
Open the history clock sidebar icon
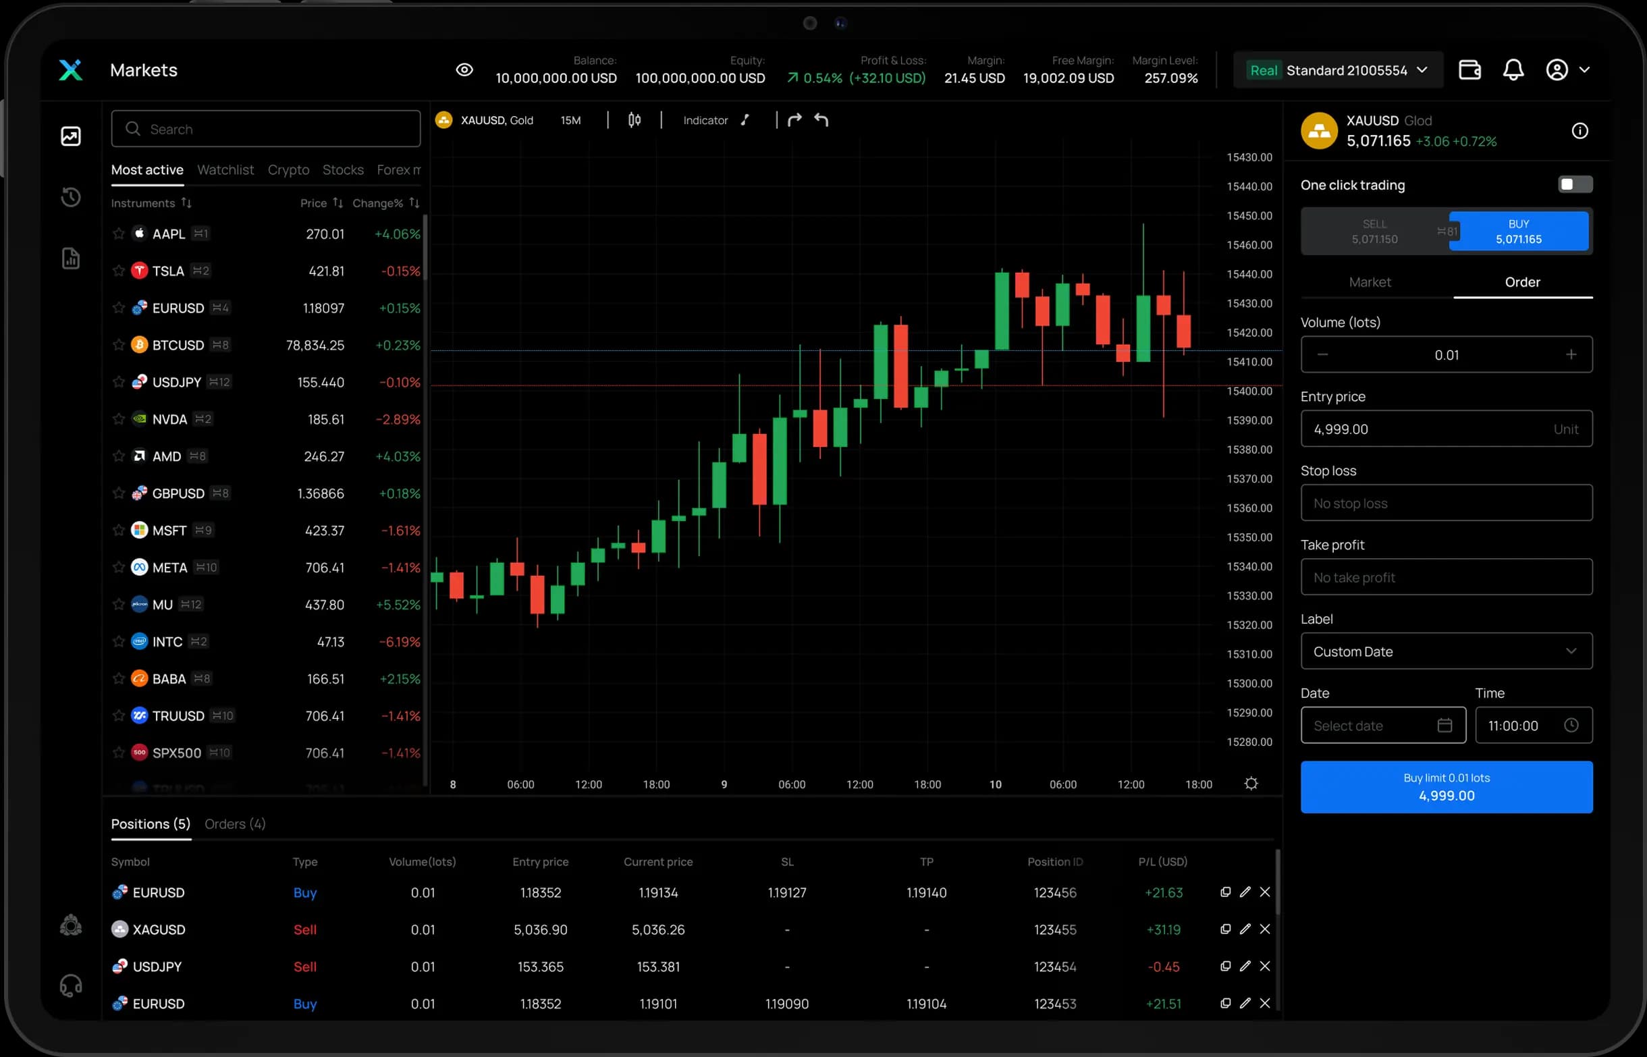pos(71,198)
